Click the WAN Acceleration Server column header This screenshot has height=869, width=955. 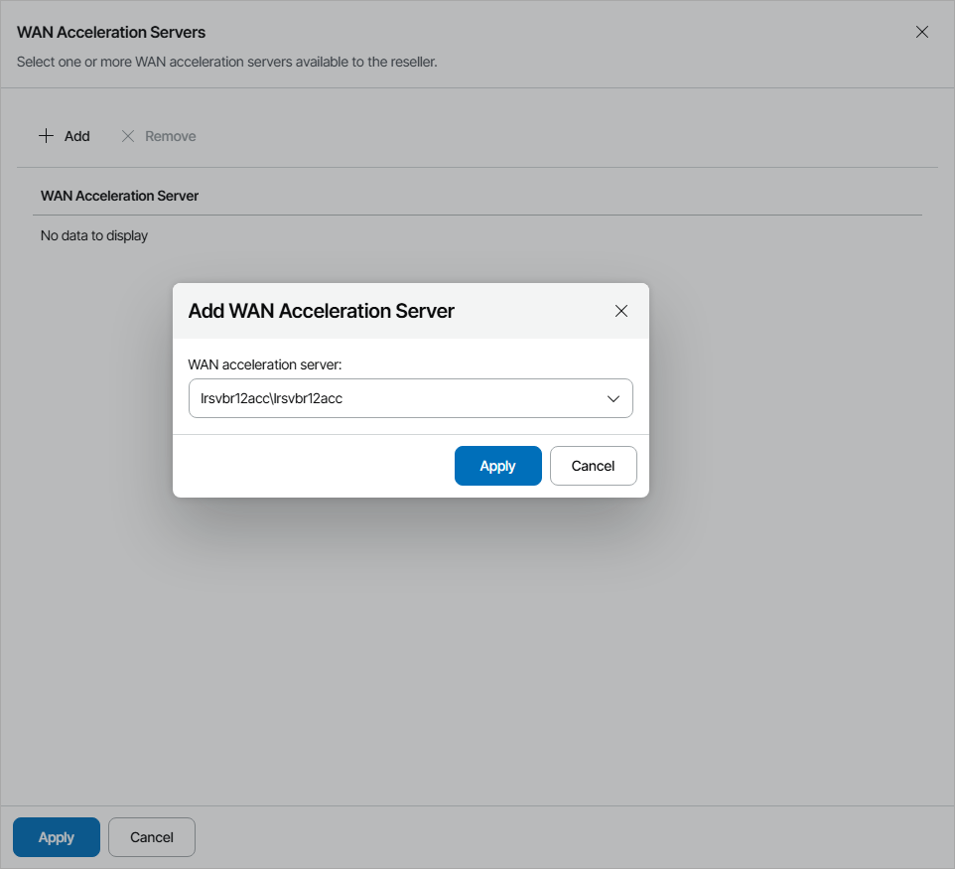(119, 196)
